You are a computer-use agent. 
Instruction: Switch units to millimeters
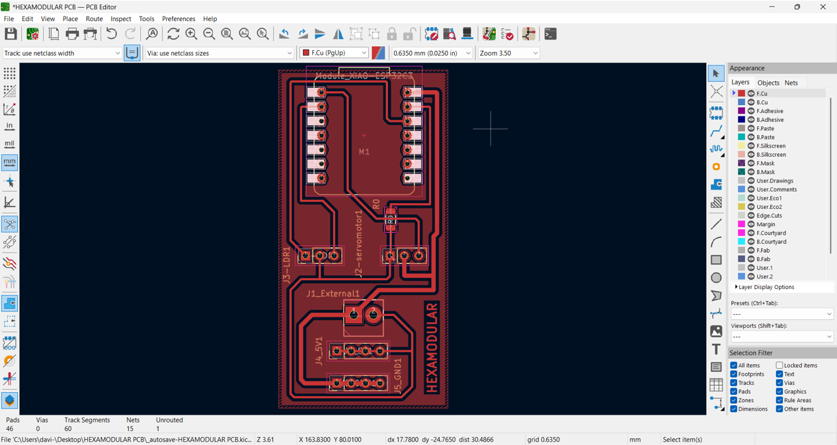tap(9, 162)
